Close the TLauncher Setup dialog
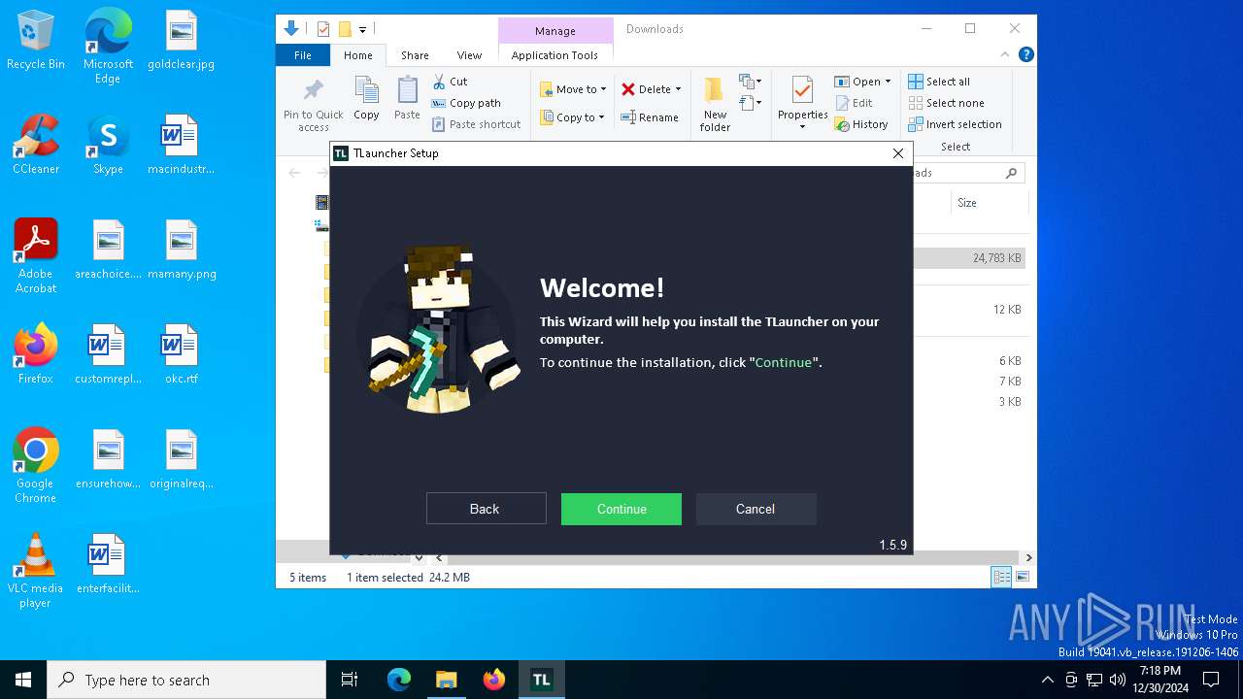This screenshot has height=699, width=1243. click(898, 153)
